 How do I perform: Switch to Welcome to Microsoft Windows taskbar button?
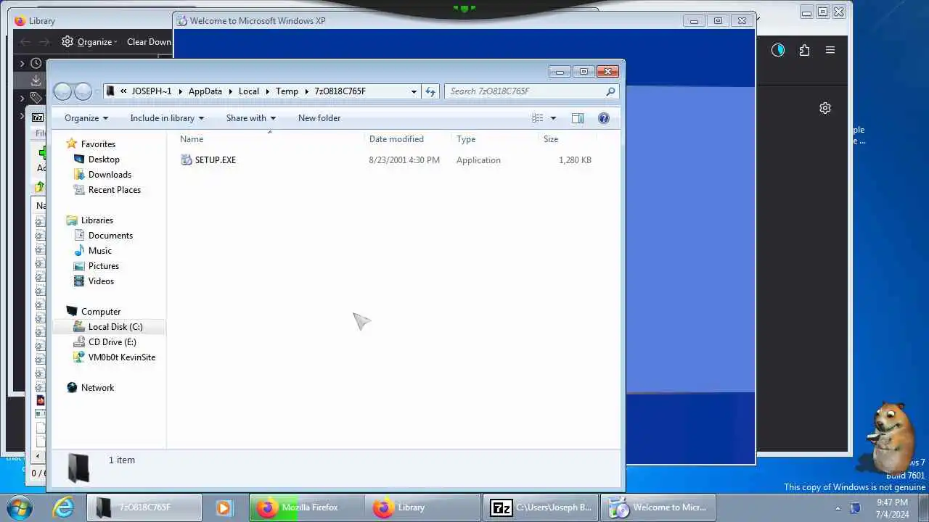coord(659,507)
